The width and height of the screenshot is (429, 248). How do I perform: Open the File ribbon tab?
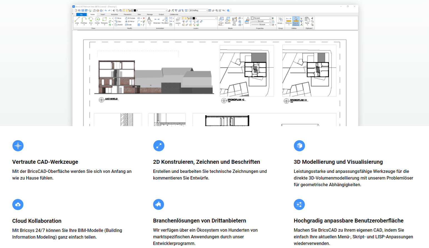[x=81, y=14]
